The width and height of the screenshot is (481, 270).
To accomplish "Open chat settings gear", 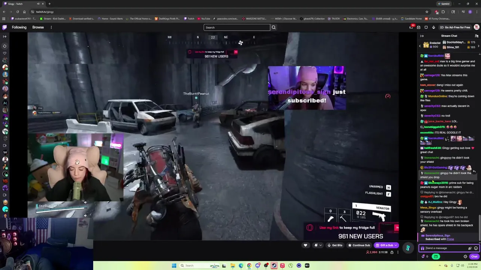I will [465, 256].
